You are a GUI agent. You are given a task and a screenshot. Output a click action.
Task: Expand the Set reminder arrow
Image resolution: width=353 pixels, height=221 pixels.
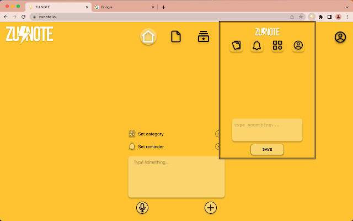217,146
